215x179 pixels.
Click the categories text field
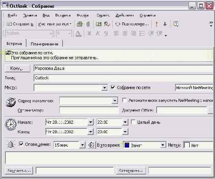click(180, 171)
